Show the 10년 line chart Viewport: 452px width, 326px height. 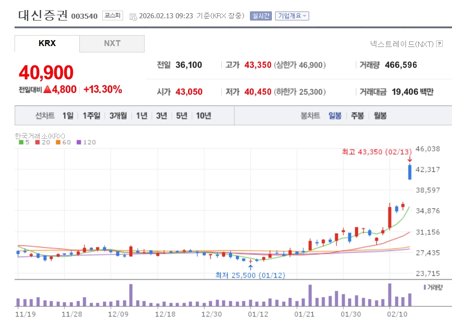click(x=203, y=116)
